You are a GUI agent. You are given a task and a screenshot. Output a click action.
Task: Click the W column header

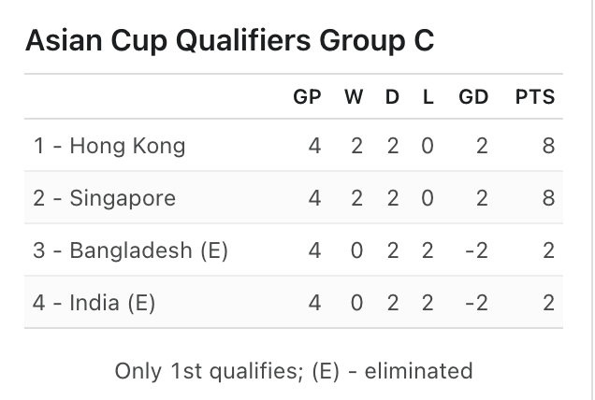click(355, 97)
